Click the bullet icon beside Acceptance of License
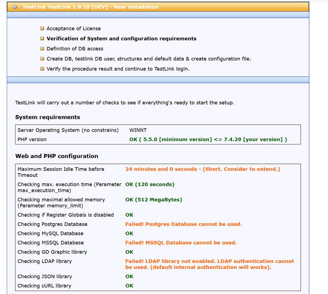The image size is (328, 294). click(x=42, y=28)
